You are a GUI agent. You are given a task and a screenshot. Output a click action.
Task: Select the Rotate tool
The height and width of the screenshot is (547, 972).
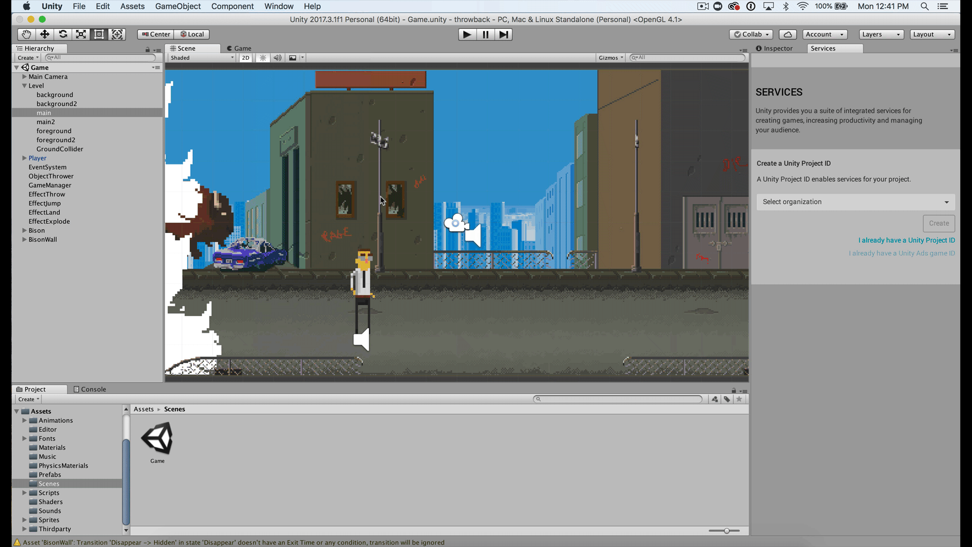coord(63,34)
